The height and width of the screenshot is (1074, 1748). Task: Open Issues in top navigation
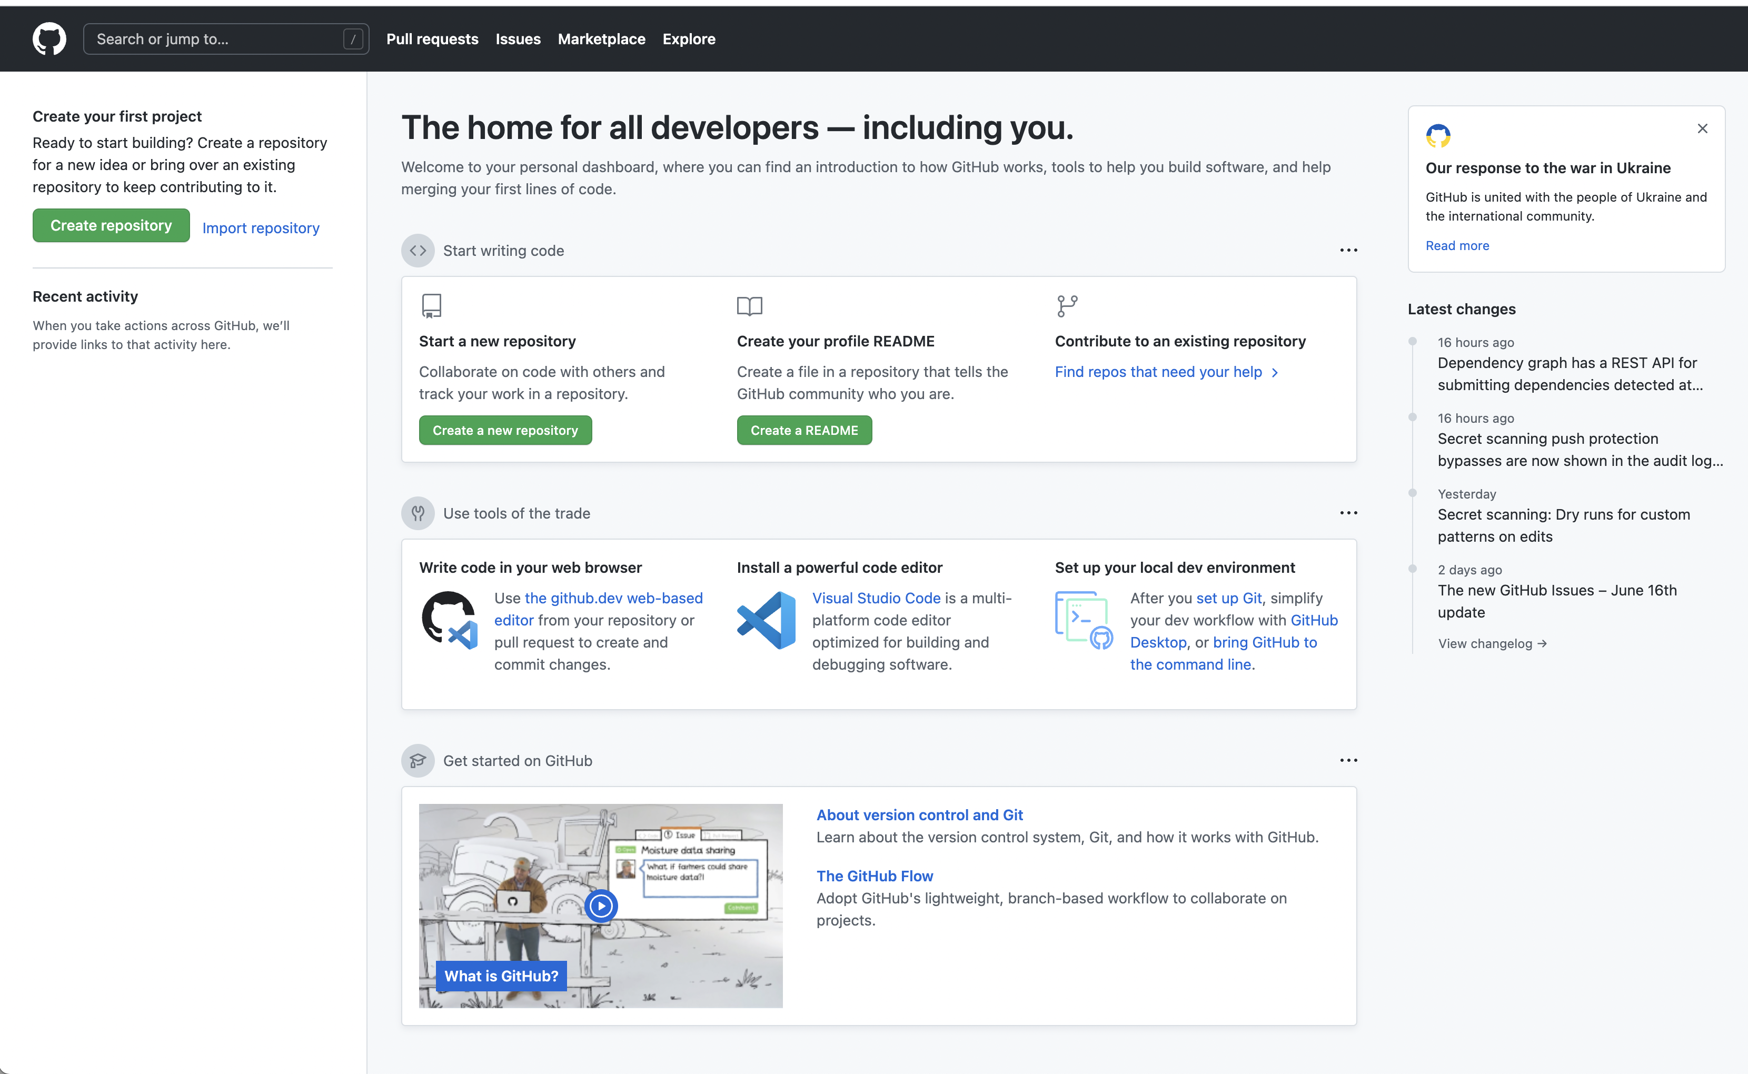coord(518,39)
